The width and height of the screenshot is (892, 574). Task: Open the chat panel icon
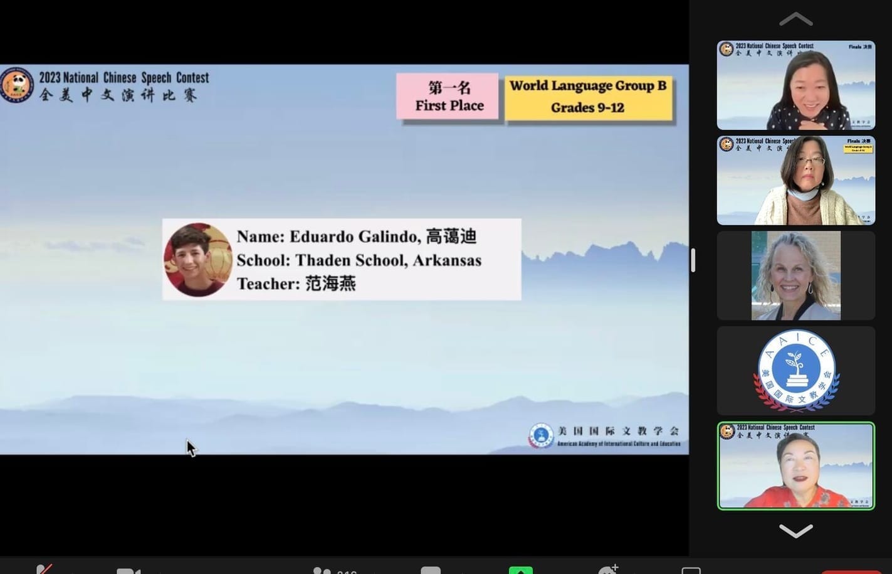pos(431,571)
